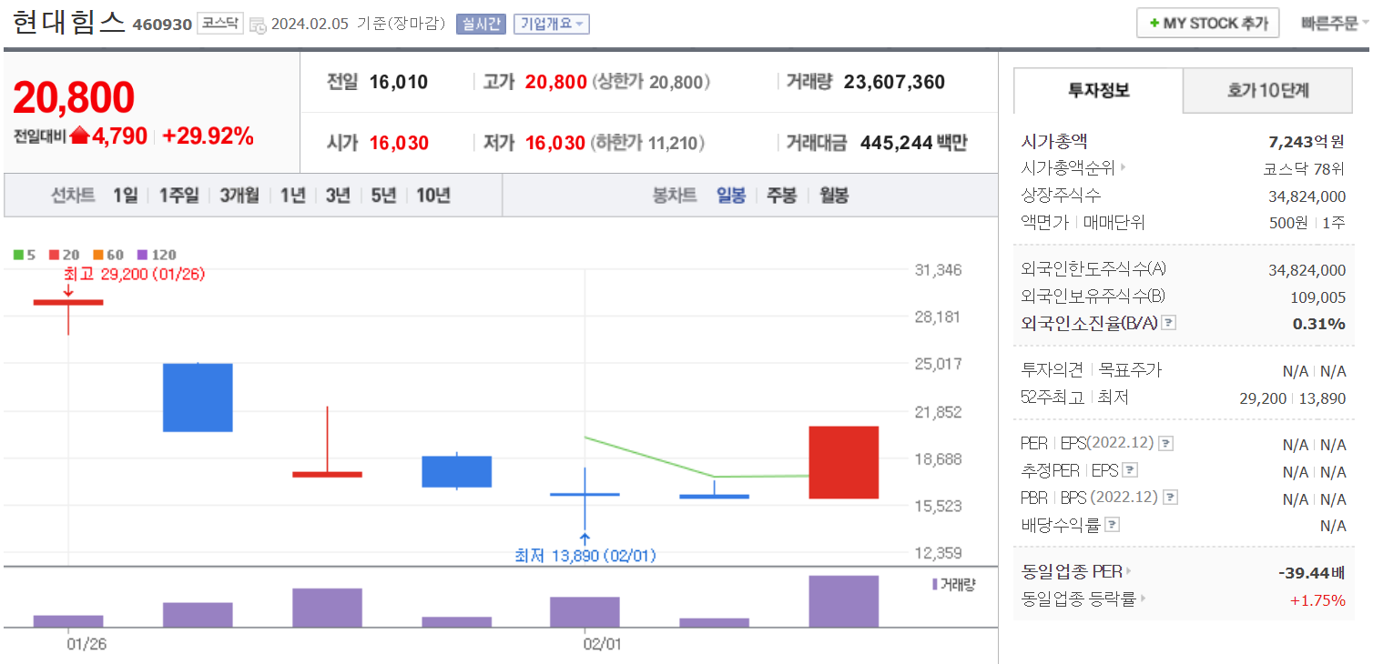Image resolution: width=1373 pixels, height=664 pixels.
Task: Click the 전일 value 16,010
Action: click(399, 82)
